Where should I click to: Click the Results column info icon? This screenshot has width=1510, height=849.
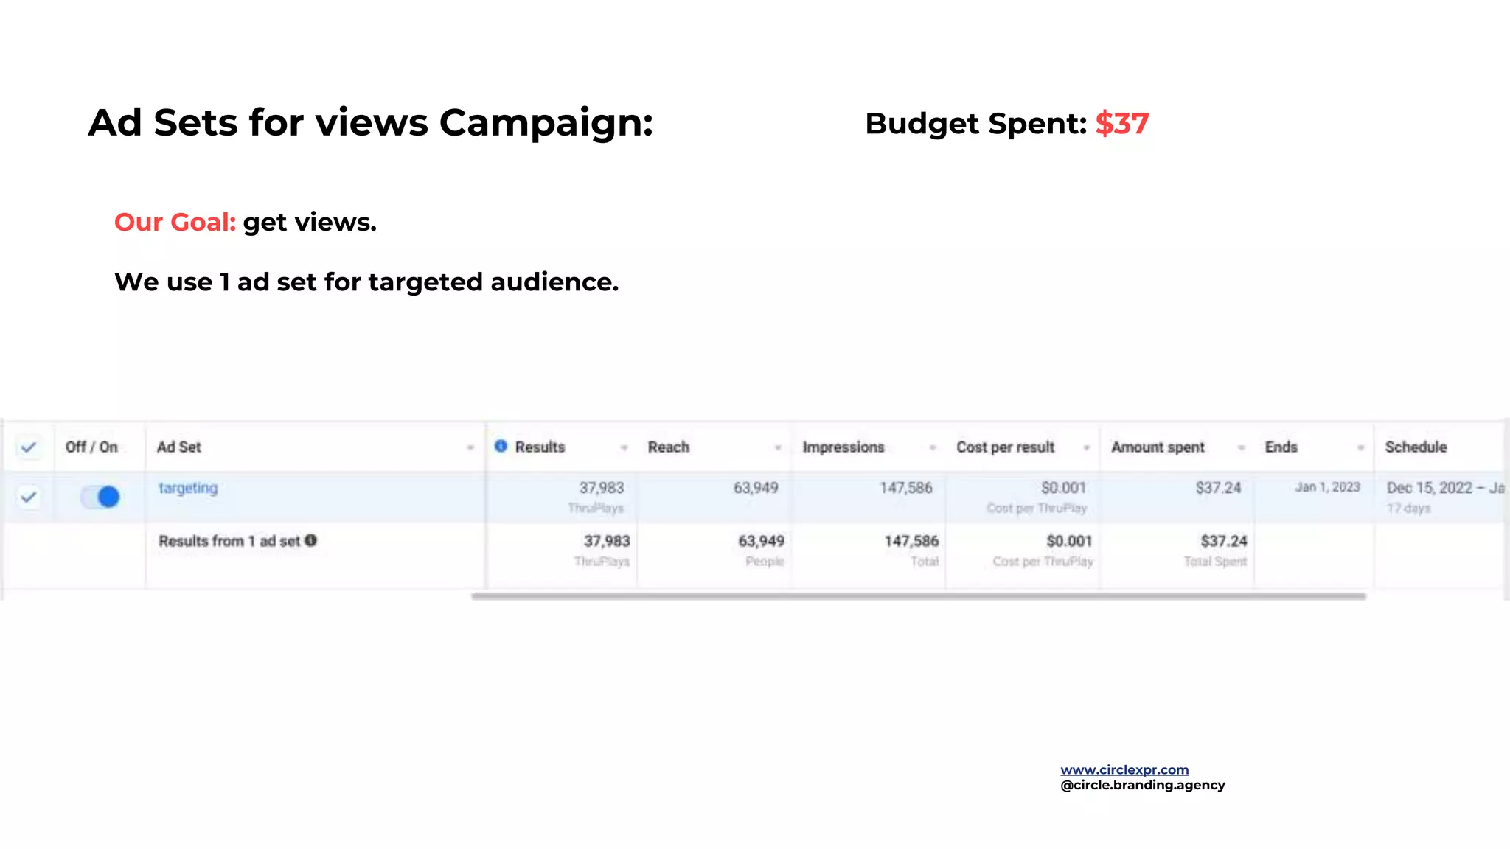[x=501, y=446]
